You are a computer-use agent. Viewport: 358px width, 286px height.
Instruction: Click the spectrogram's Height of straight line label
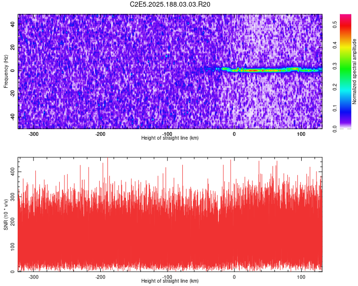click(x=170, y=138)
